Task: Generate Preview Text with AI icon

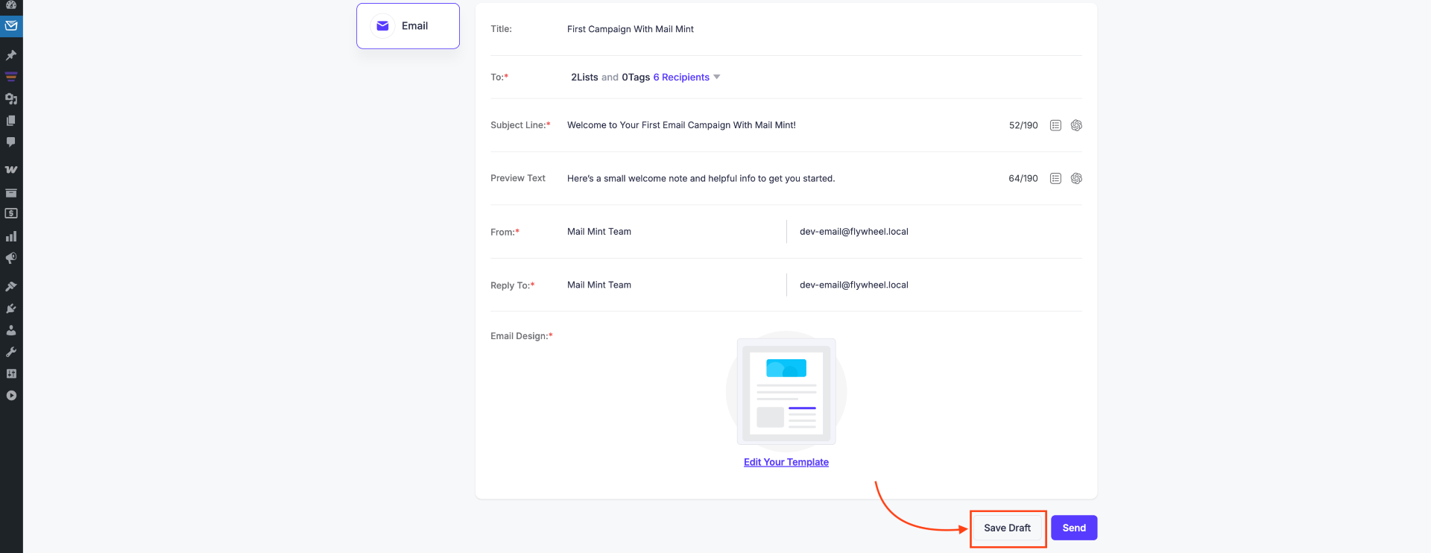Action: [x=1076, y=178]
